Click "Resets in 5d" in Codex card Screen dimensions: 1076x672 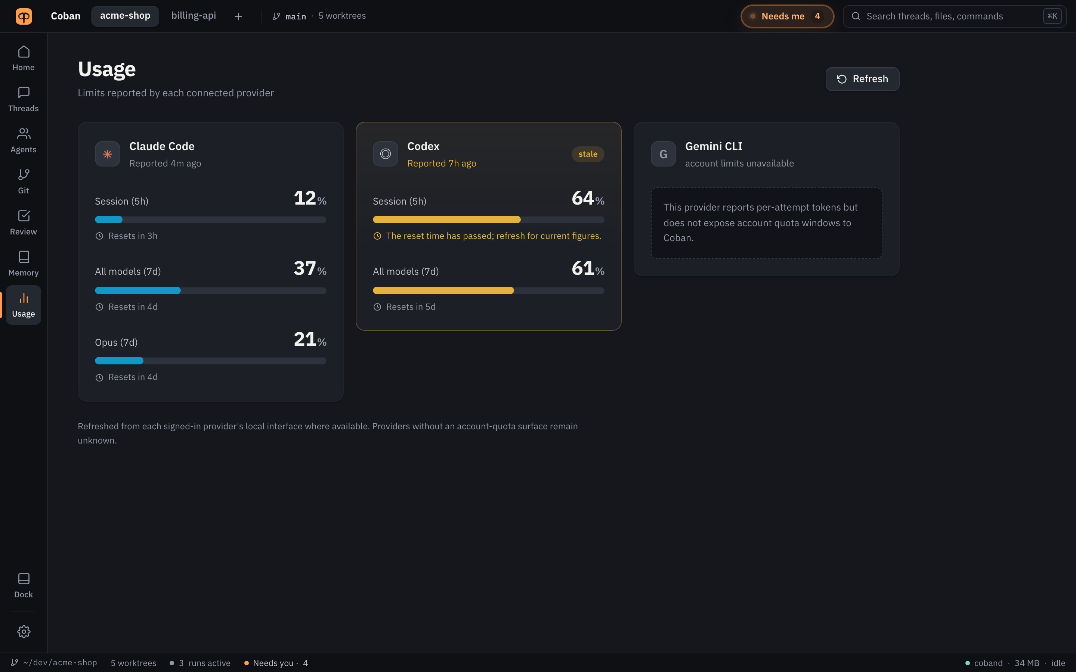tap(411, 307)
